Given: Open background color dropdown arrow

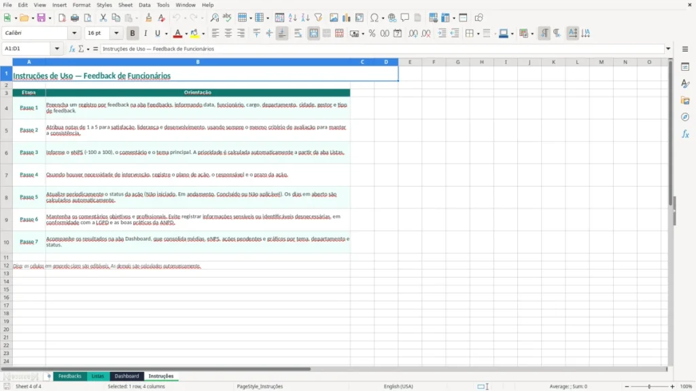Looking at the screenshot, I should (203, 34).
